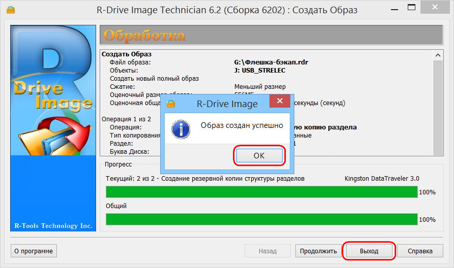The image size is (454, 268).
Task: Click the scroll up arrow in the log panel
Action: tap(437, 55)
